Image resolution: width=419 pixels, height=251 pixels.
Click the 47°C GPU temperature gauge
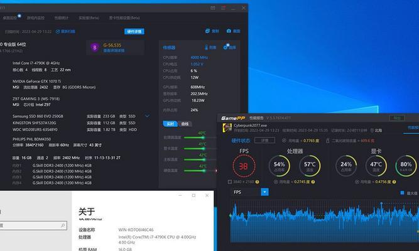pyautogui.click(x=376, y=166)
